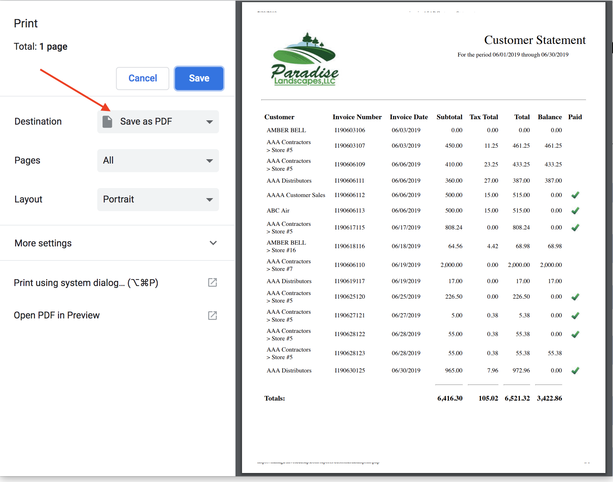Viewport: 613px width, 482px height.
Task: Select Open PDF in Preview
Action: [57, 315]
